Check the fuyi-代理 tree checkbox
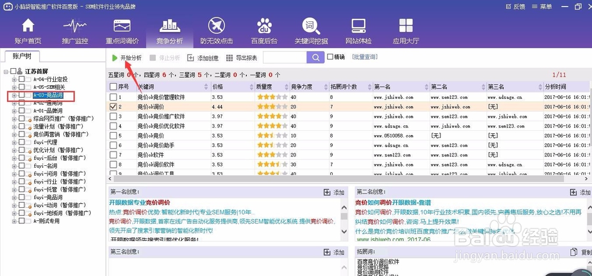The height and width of the screenshot is (276, 592). pyautogui.click(x=21, y=142)
